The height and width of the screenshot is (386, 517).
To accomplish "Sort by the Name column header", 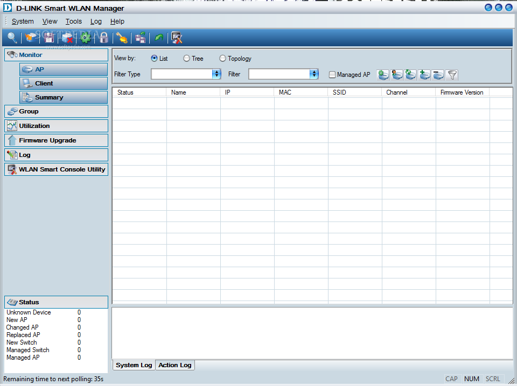I will click(193, 92).
